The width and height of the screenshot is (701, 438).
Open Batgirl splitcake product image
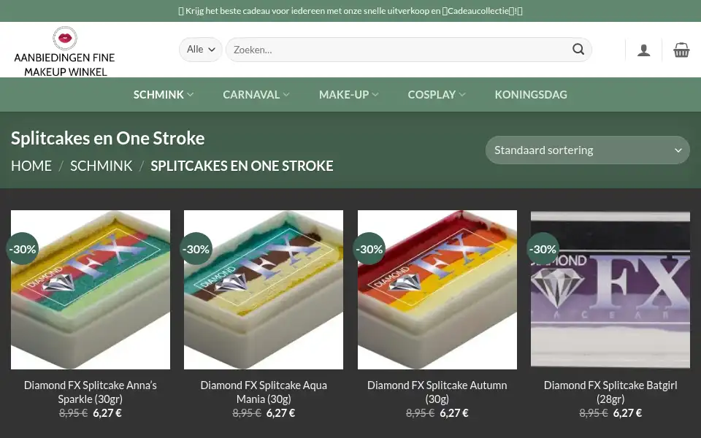click(x=610, y=290)
